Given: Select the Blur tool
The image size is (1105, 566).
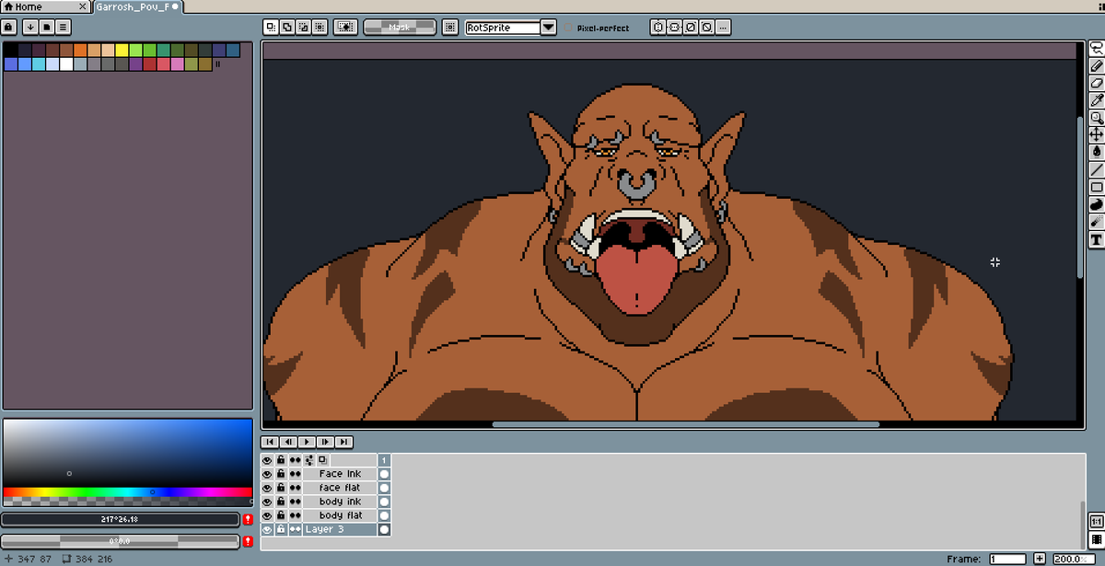Looking at the screenshot, I should click(x=1097, y=222).
